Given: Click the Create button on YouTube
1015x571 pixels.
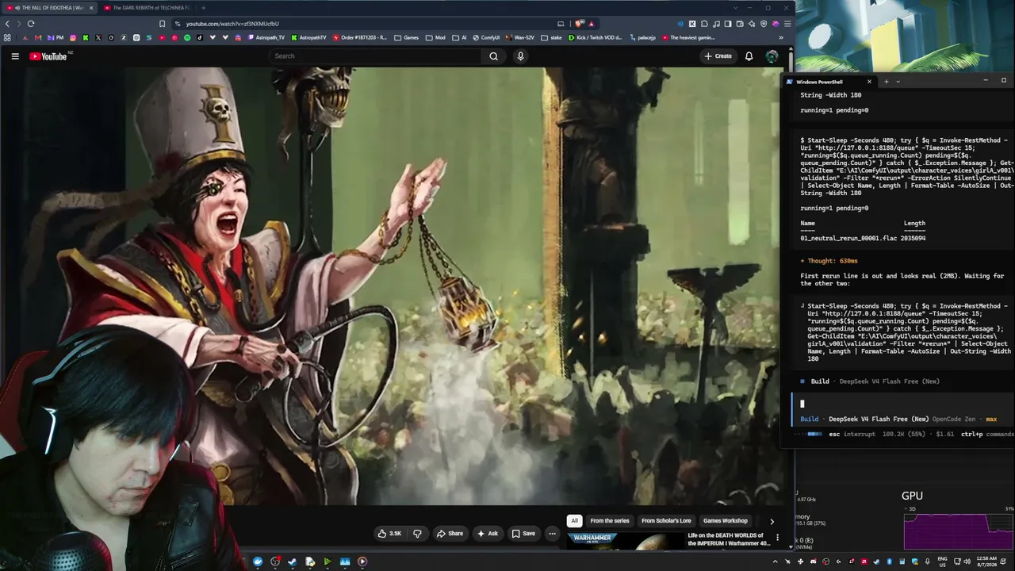Looking at the screenshot, I should 718,56.
